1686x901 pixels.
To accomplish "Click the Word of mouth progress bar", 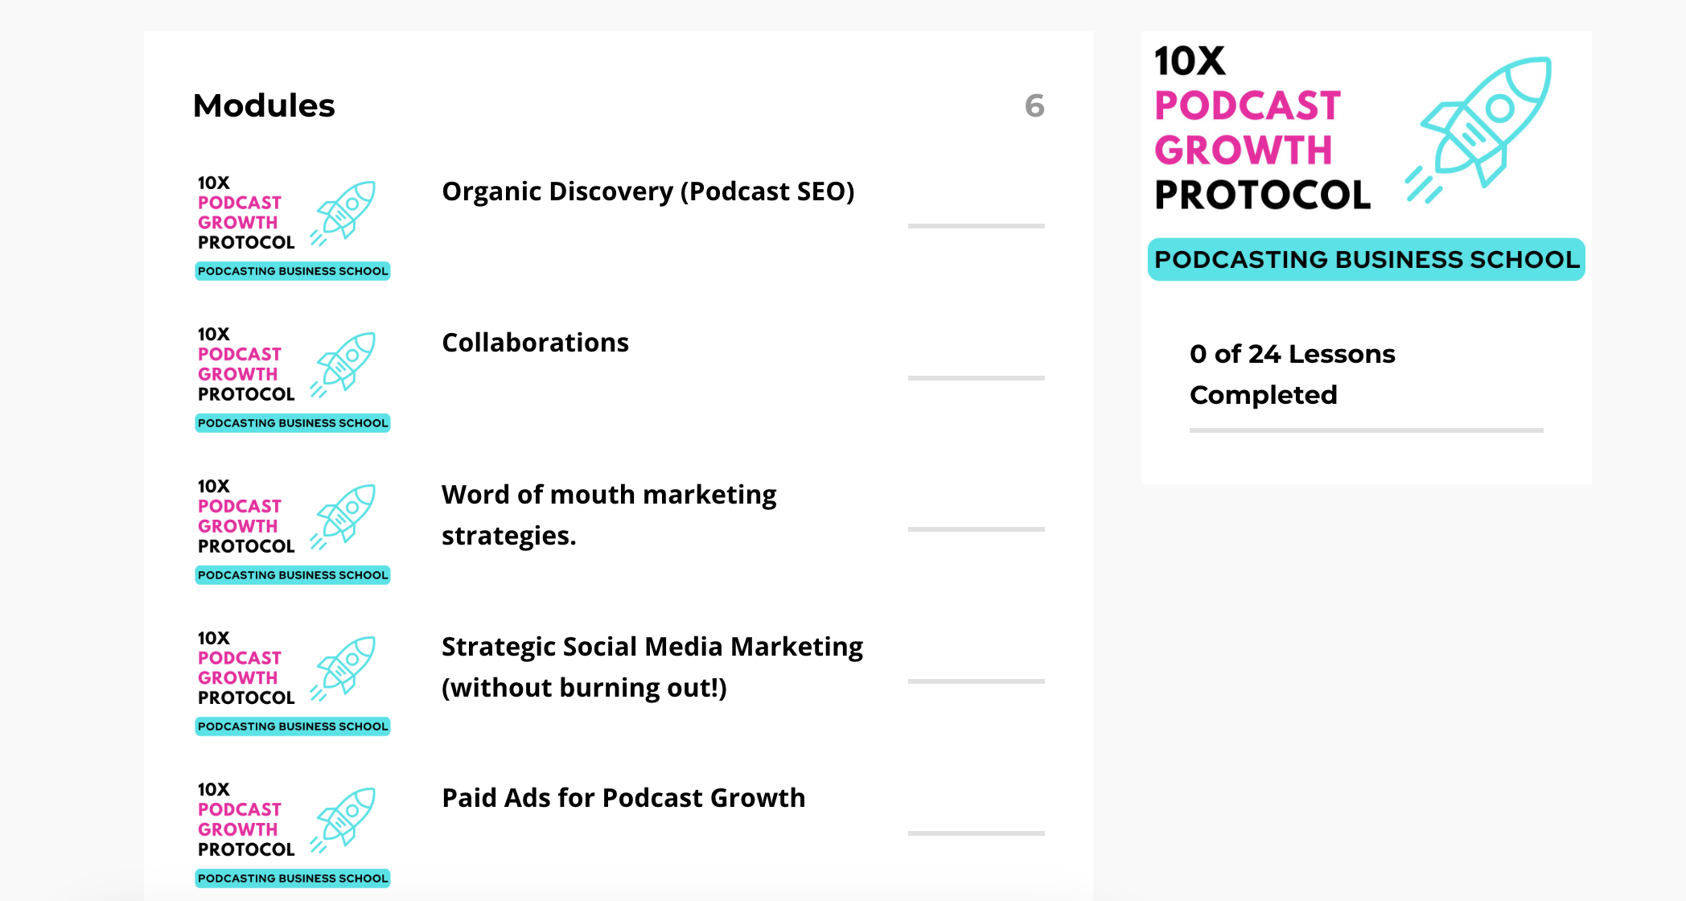I will tap(976, 529).
